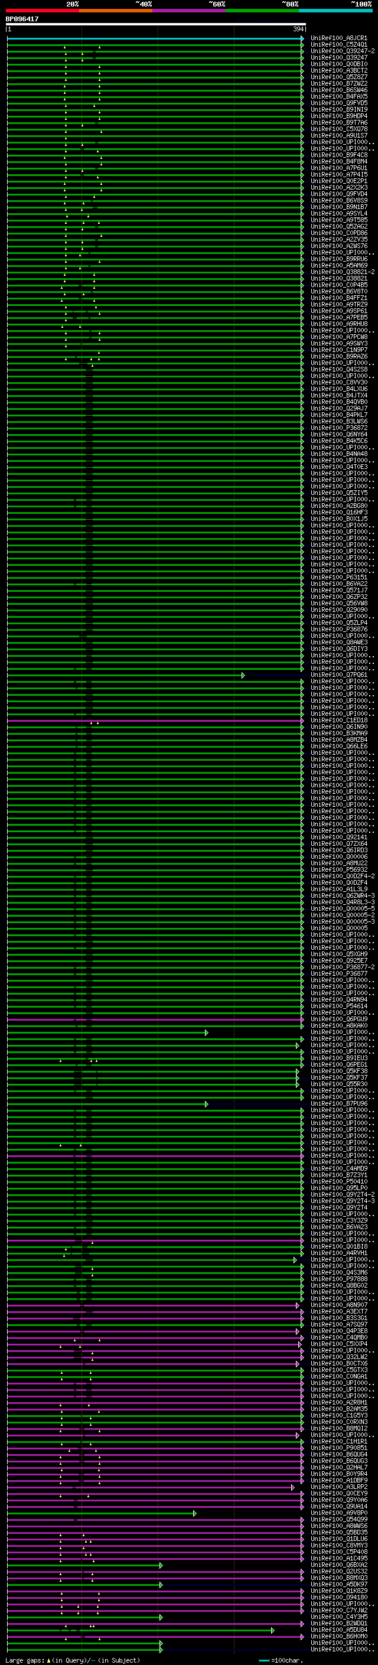378x1665 pixels.
Task: Click label UniRef100_Q92141
Action: click(x=339, y=837)
